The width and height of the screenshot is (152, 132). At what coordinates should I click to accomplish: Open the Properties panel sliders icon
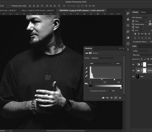(x=128, y=49)
